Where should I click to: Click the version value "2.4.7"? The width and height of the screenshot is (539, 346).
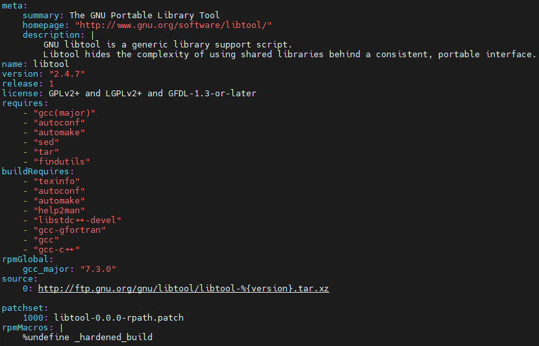pyautogui.click(x=67, y=73)
